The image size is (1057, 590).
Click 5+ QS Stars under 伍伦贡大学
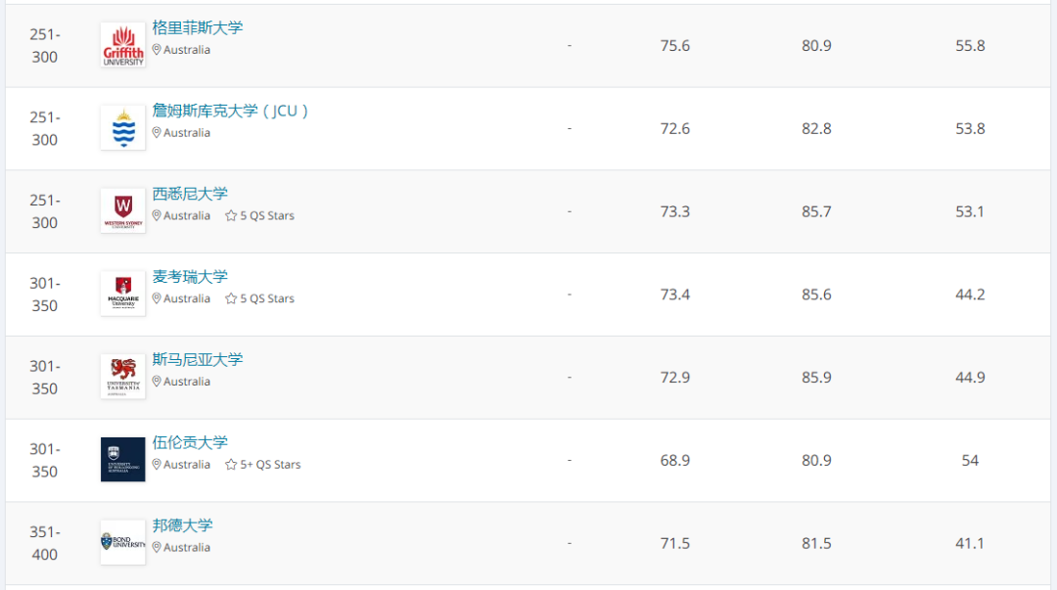click(270, 465)
